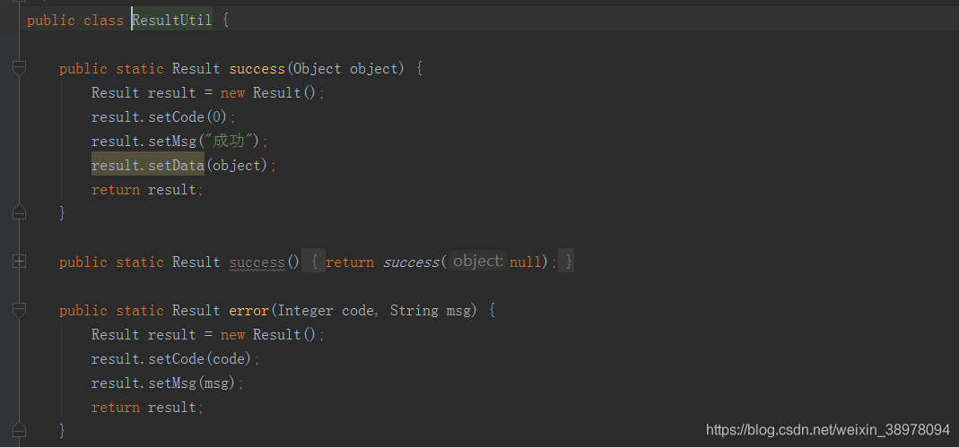
Task: Click the error method name
Action: coord(248,310)
